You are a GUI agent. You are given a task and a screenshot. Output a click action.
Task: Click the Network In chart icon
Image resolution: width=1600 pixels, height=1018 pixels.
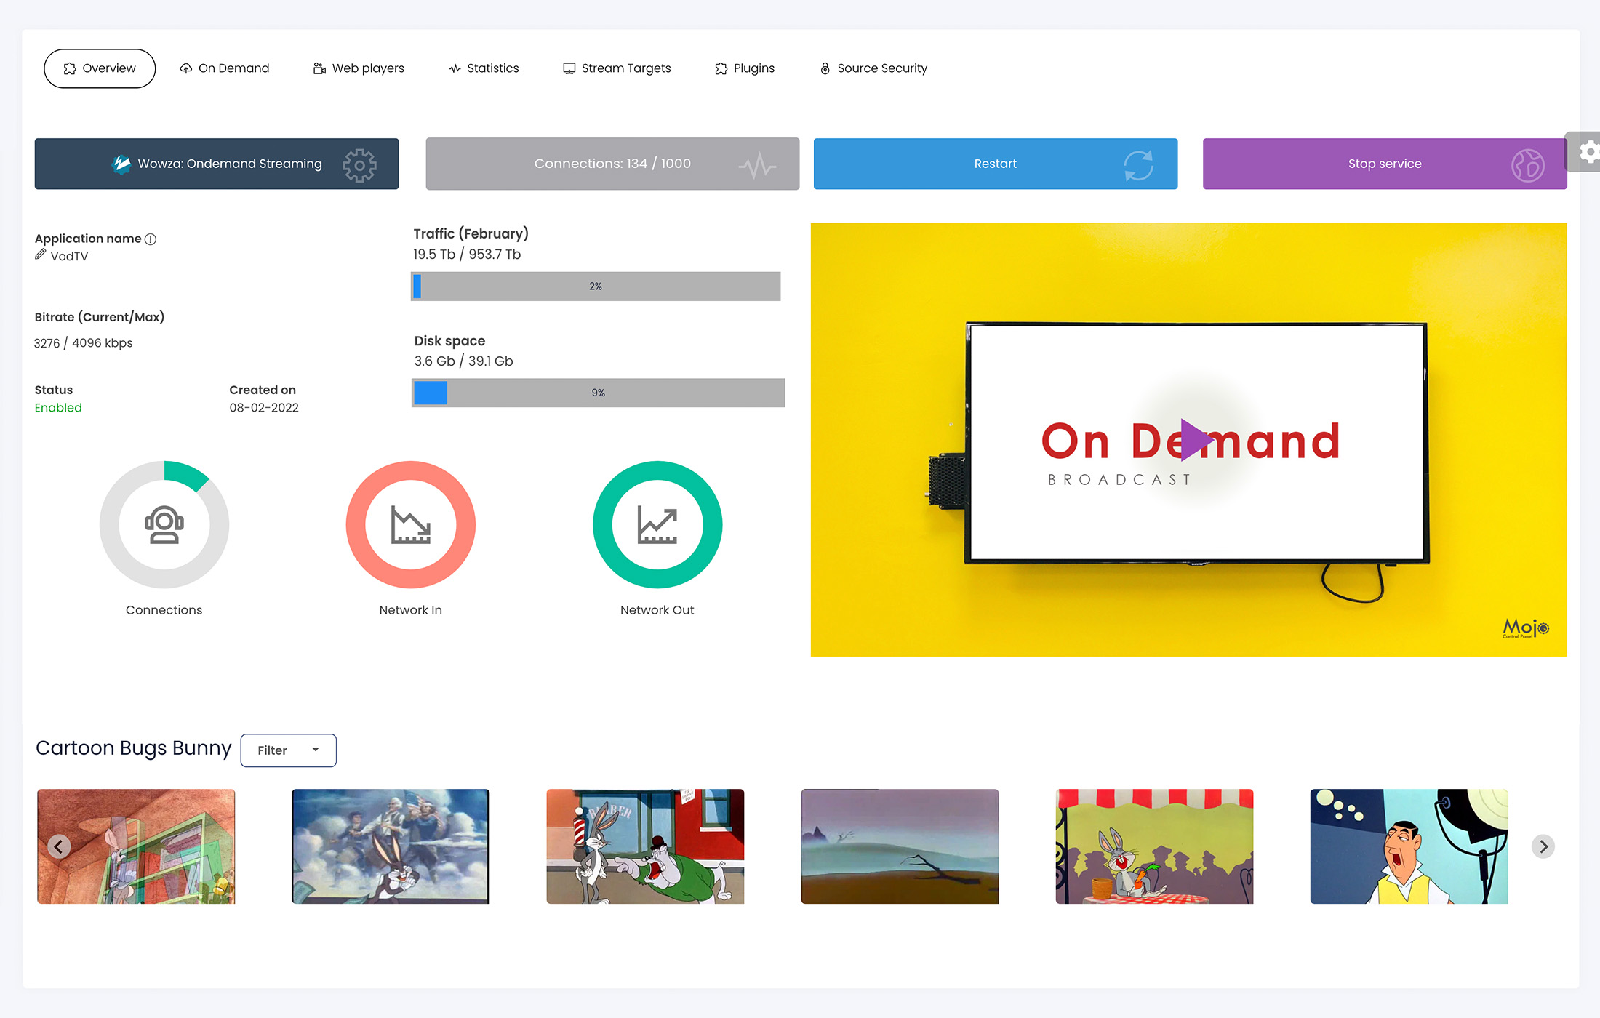pos(410,524)
